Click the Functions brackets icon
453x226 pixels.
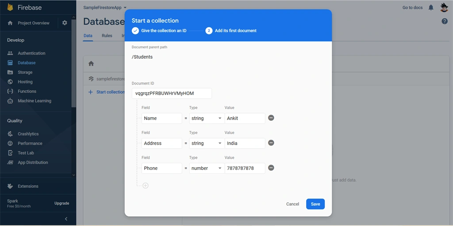10,91
